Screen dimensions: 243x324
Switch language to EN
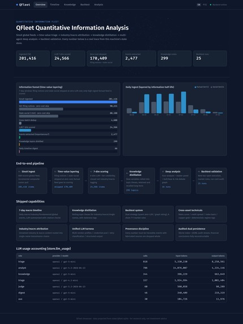[199, 5]
